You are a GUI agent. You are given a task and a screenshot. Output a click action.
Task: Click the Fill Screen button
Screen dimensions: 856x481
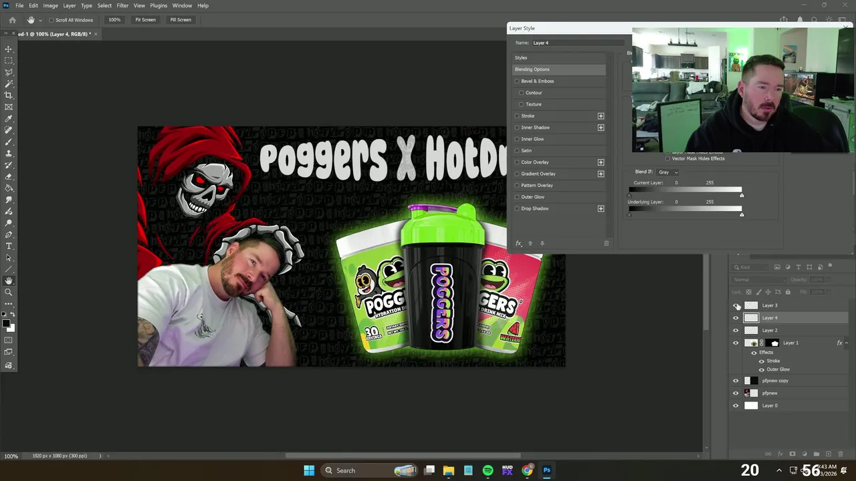click(181, 20)
